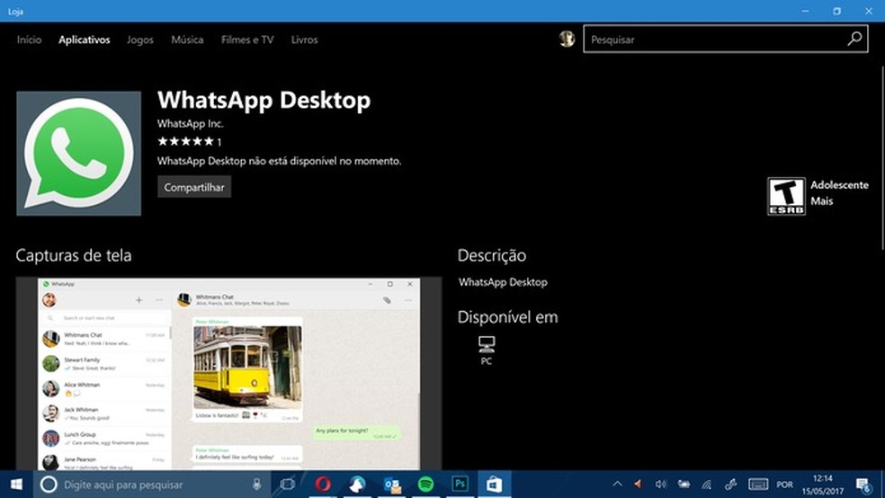The width and height of the screenshot is (885, 498).
Task: Click the Store icon in taskbar
Action: click(495, 485)
